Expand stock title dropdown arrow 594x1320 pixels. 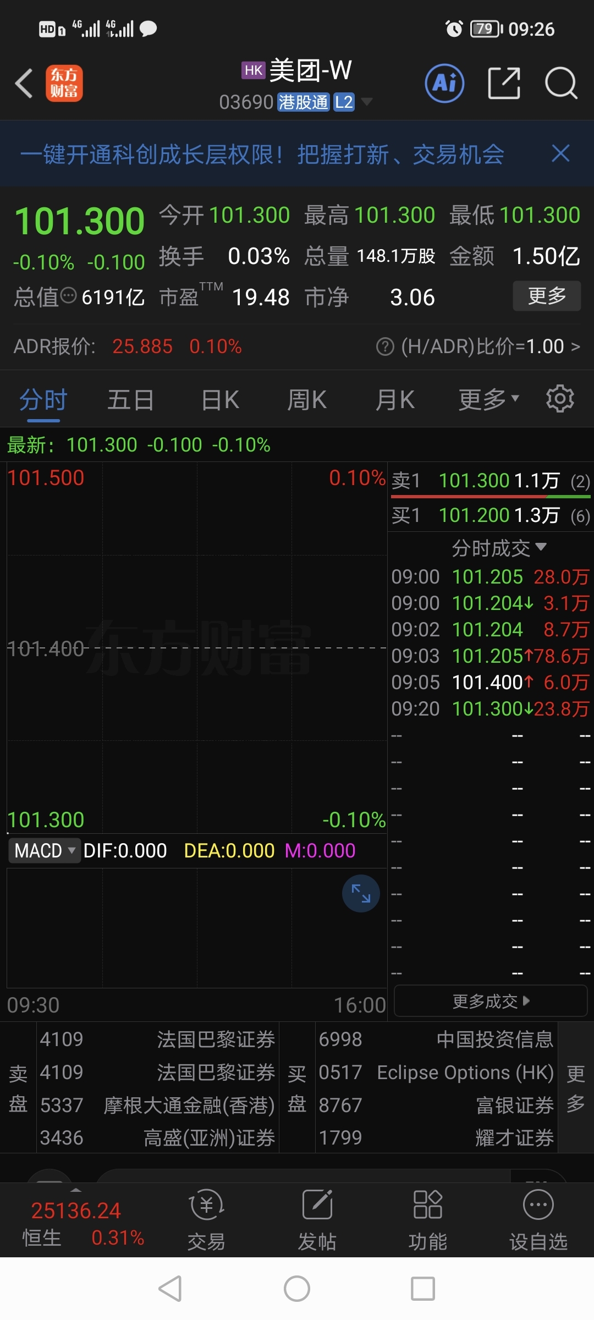point(366,101)
